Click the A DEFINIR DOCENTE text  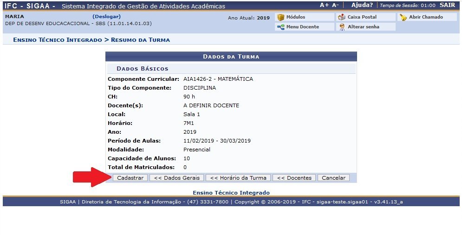211,105
